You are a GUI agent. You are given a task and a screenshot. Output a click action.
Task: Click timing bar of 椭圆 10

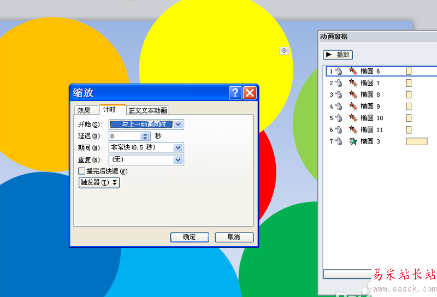click(x=409, y=118)
